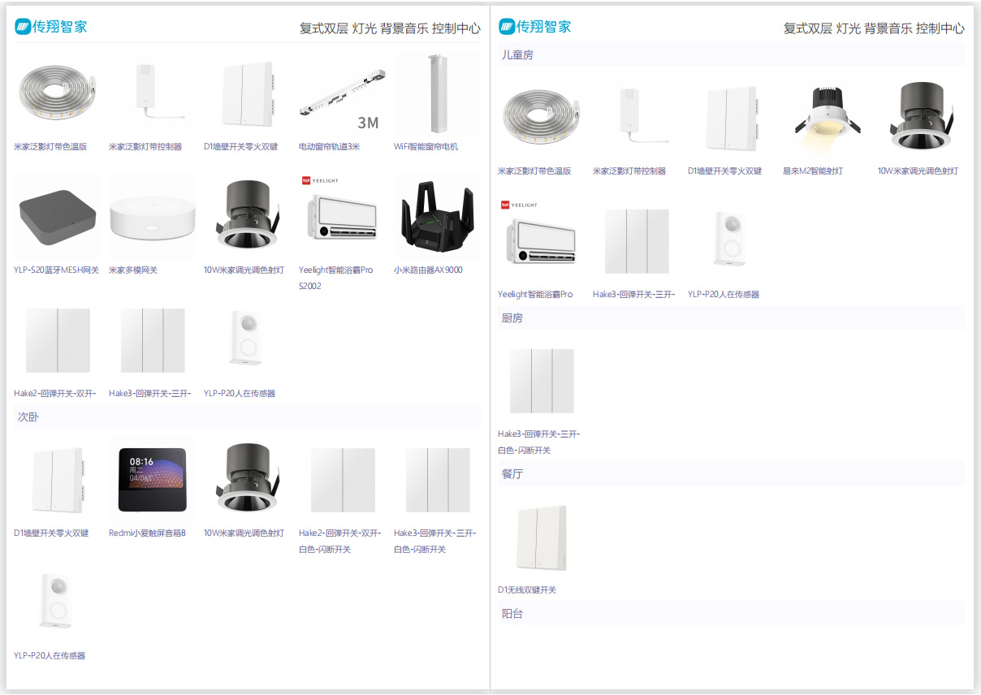Open the 10W米家调光调色射灯 label in 次卧
Viewport: 981px width, 695px height.
coord(244,533)
